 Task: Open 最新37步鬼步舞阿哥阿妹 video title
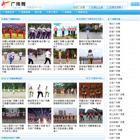click(x=90, y=43)
